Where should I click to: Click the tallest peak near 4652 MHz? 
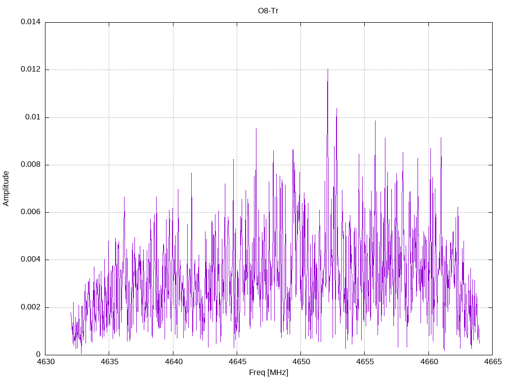328,70
